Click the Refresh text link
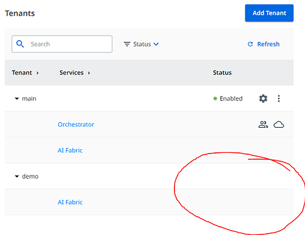 [268, 44]
